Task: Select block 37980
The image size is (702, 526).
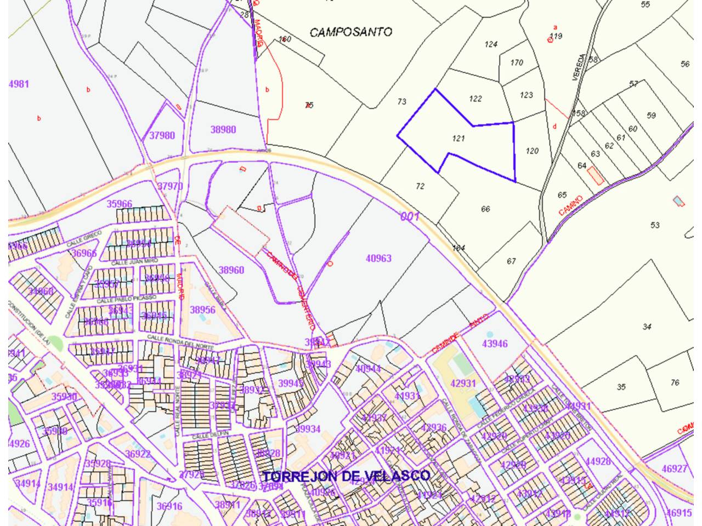Action: pyautogui.click(x=162, y=135)
